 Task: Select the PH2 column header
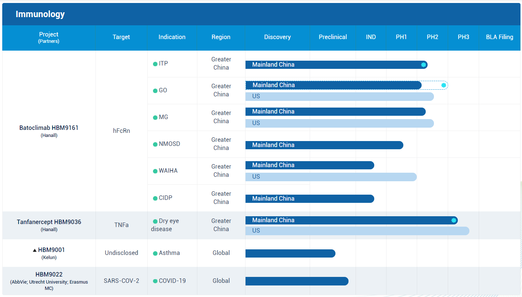coord(432,37)
